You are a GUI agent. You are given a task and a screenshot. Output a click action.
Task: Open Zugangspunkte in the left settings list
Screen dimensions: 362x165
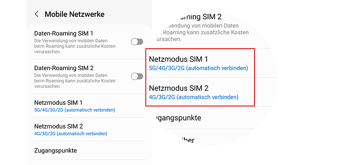tap(56, 151)
